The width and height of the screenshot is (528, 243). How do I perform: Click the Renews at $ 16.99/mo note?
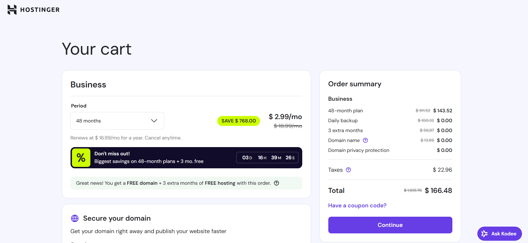pos(126,138)
